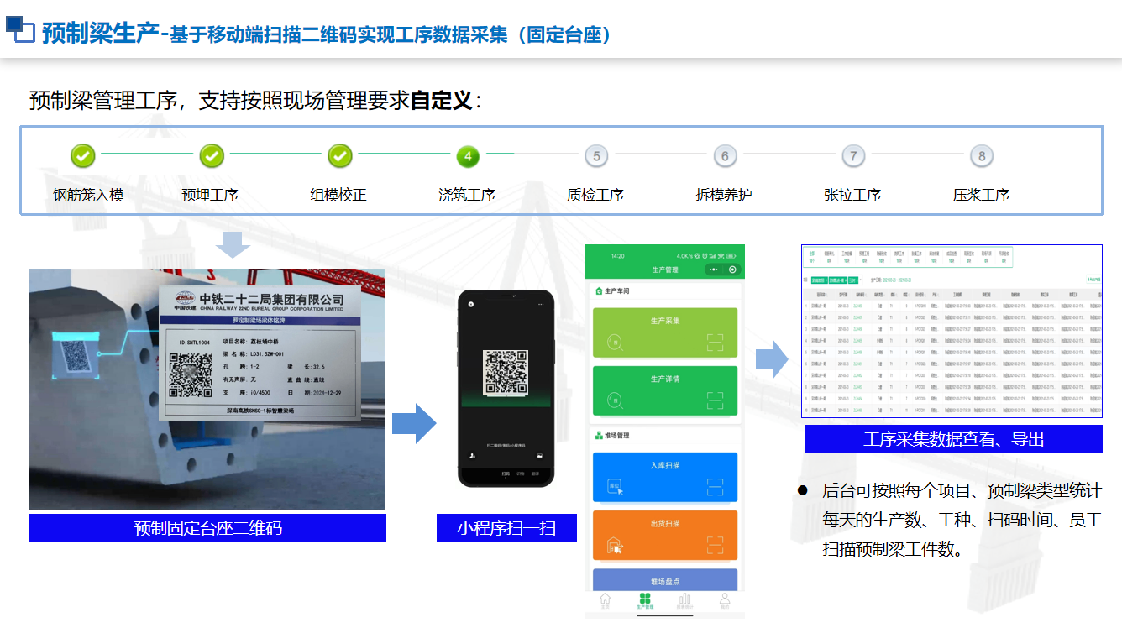Click the 钢筋笼入模 step checkmark icon
Screen dimensions: 1122x628
(x=83, y=155)
